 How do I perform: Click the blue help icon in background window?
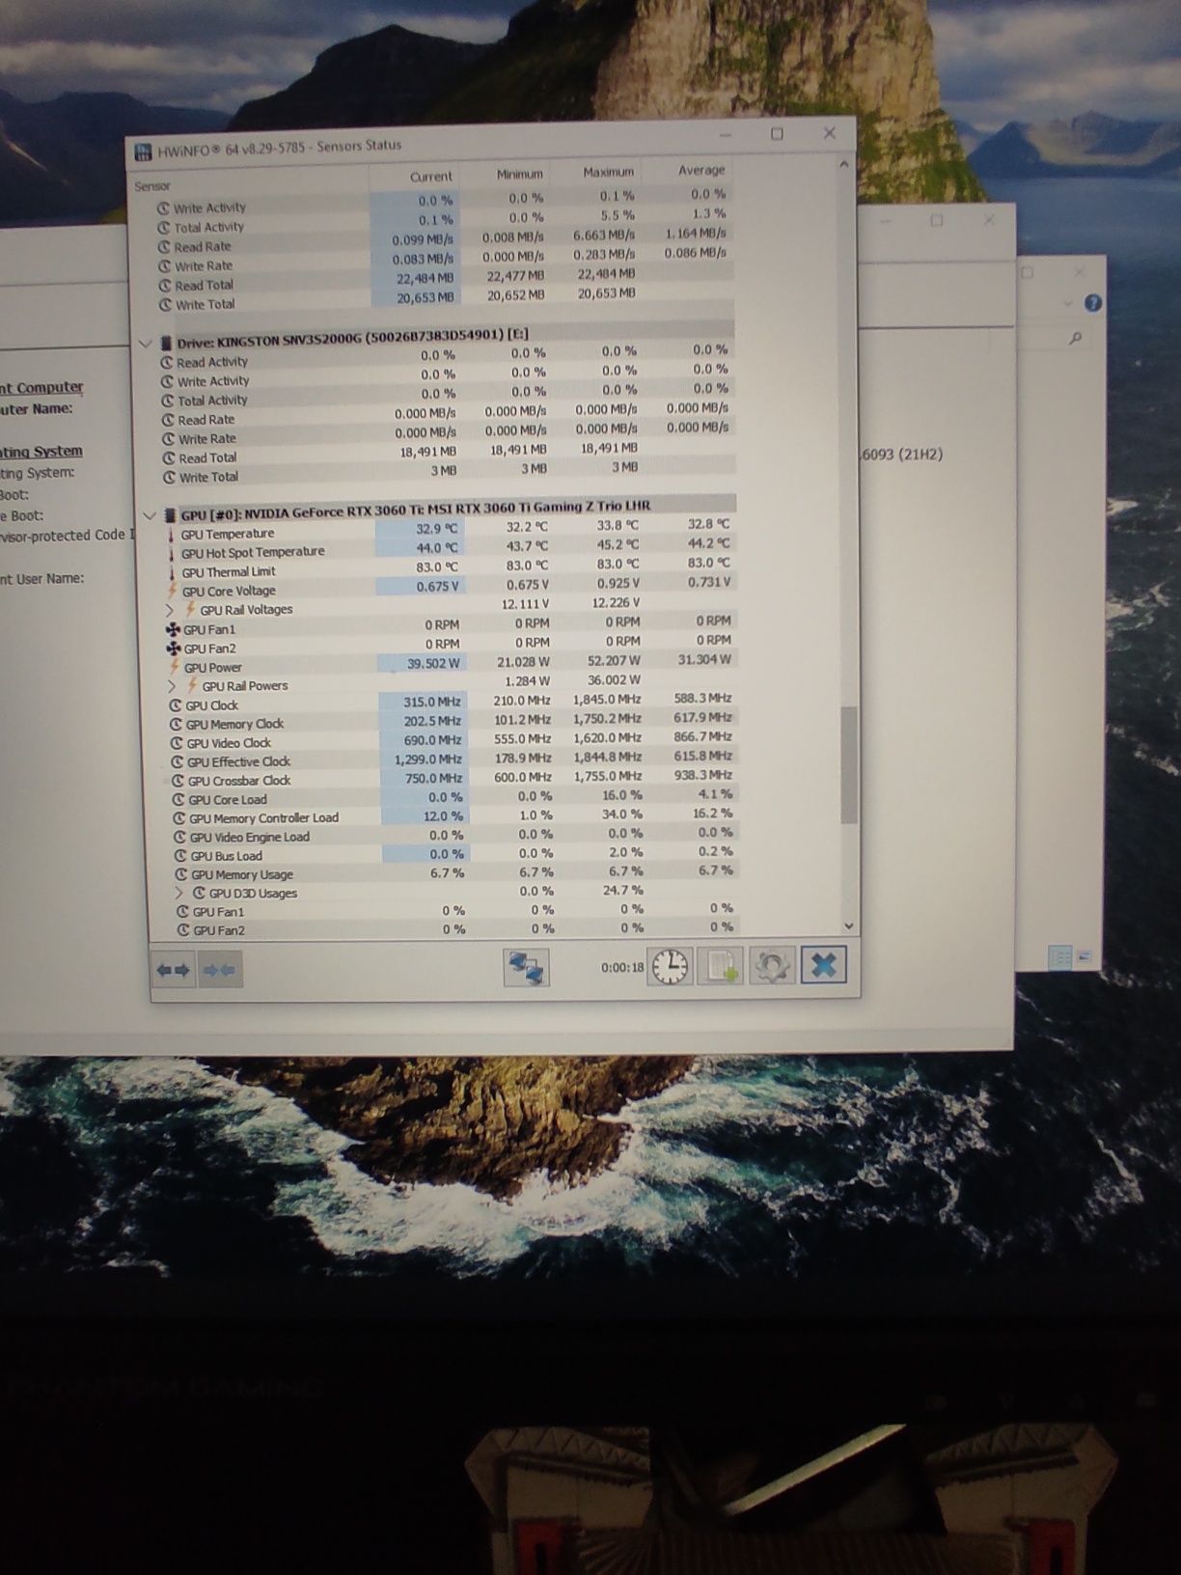pyautogui.click(x=1092, y=303)
